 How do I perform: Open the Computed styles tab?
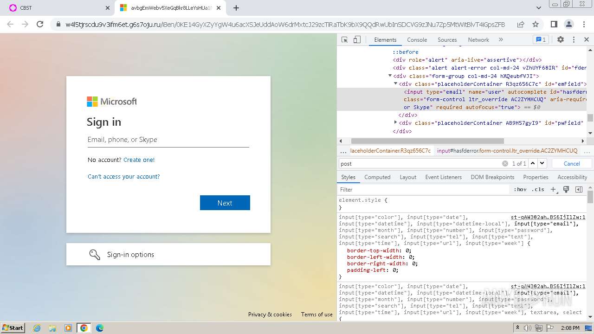(377, 177)
